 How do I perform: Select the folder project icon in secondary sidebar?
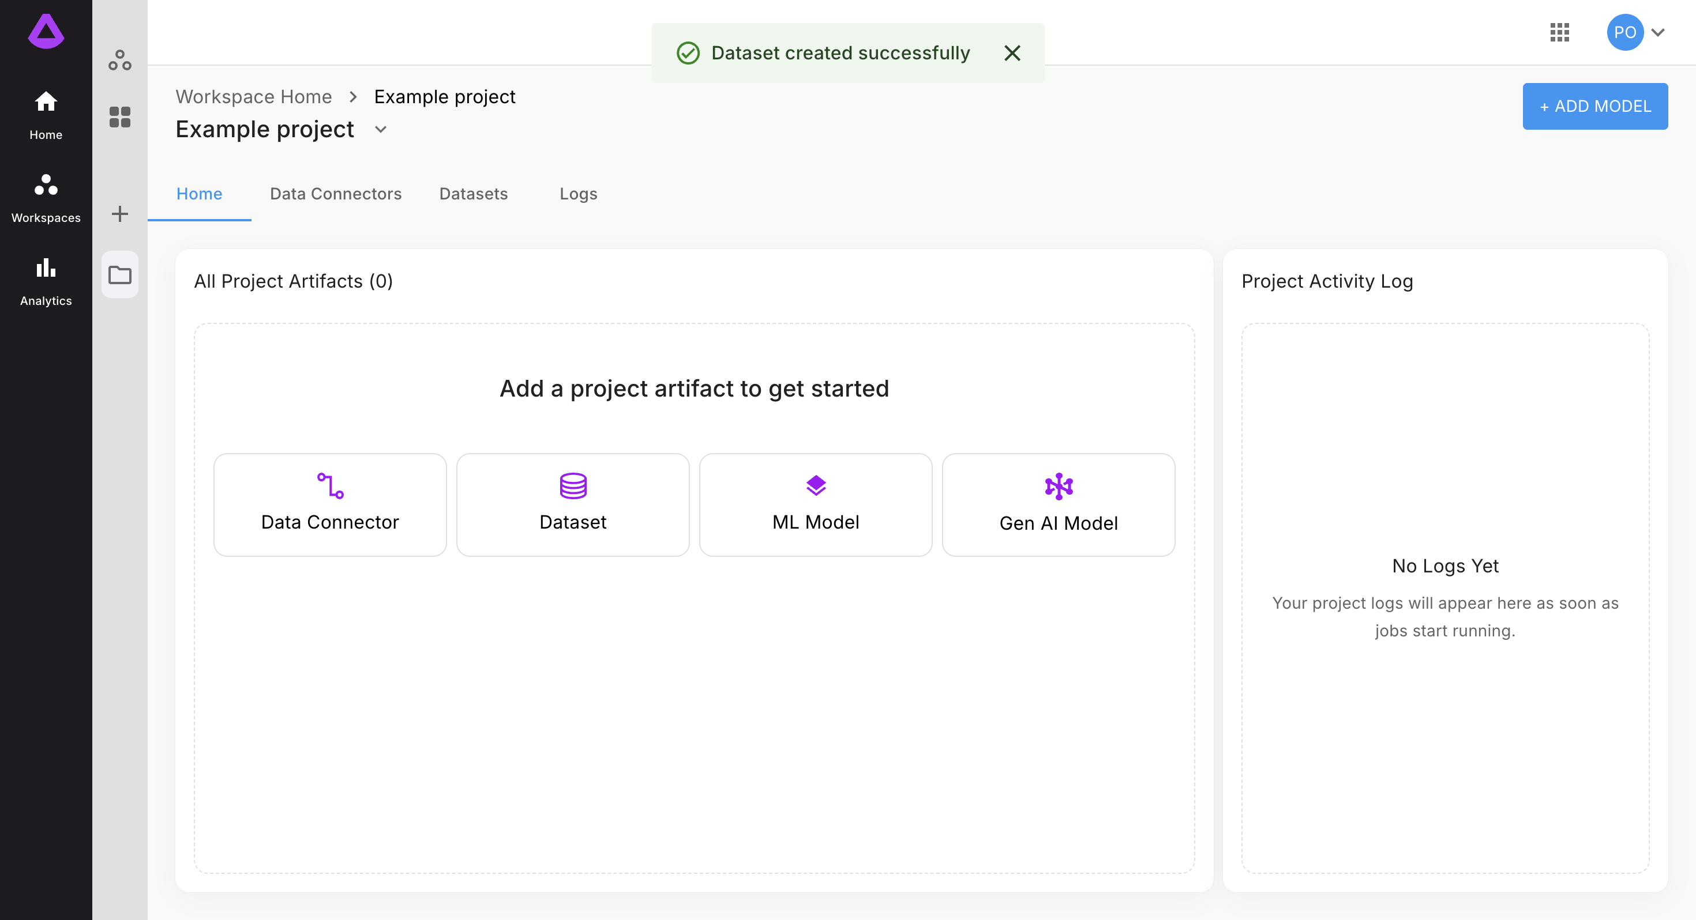click(120, 274)
